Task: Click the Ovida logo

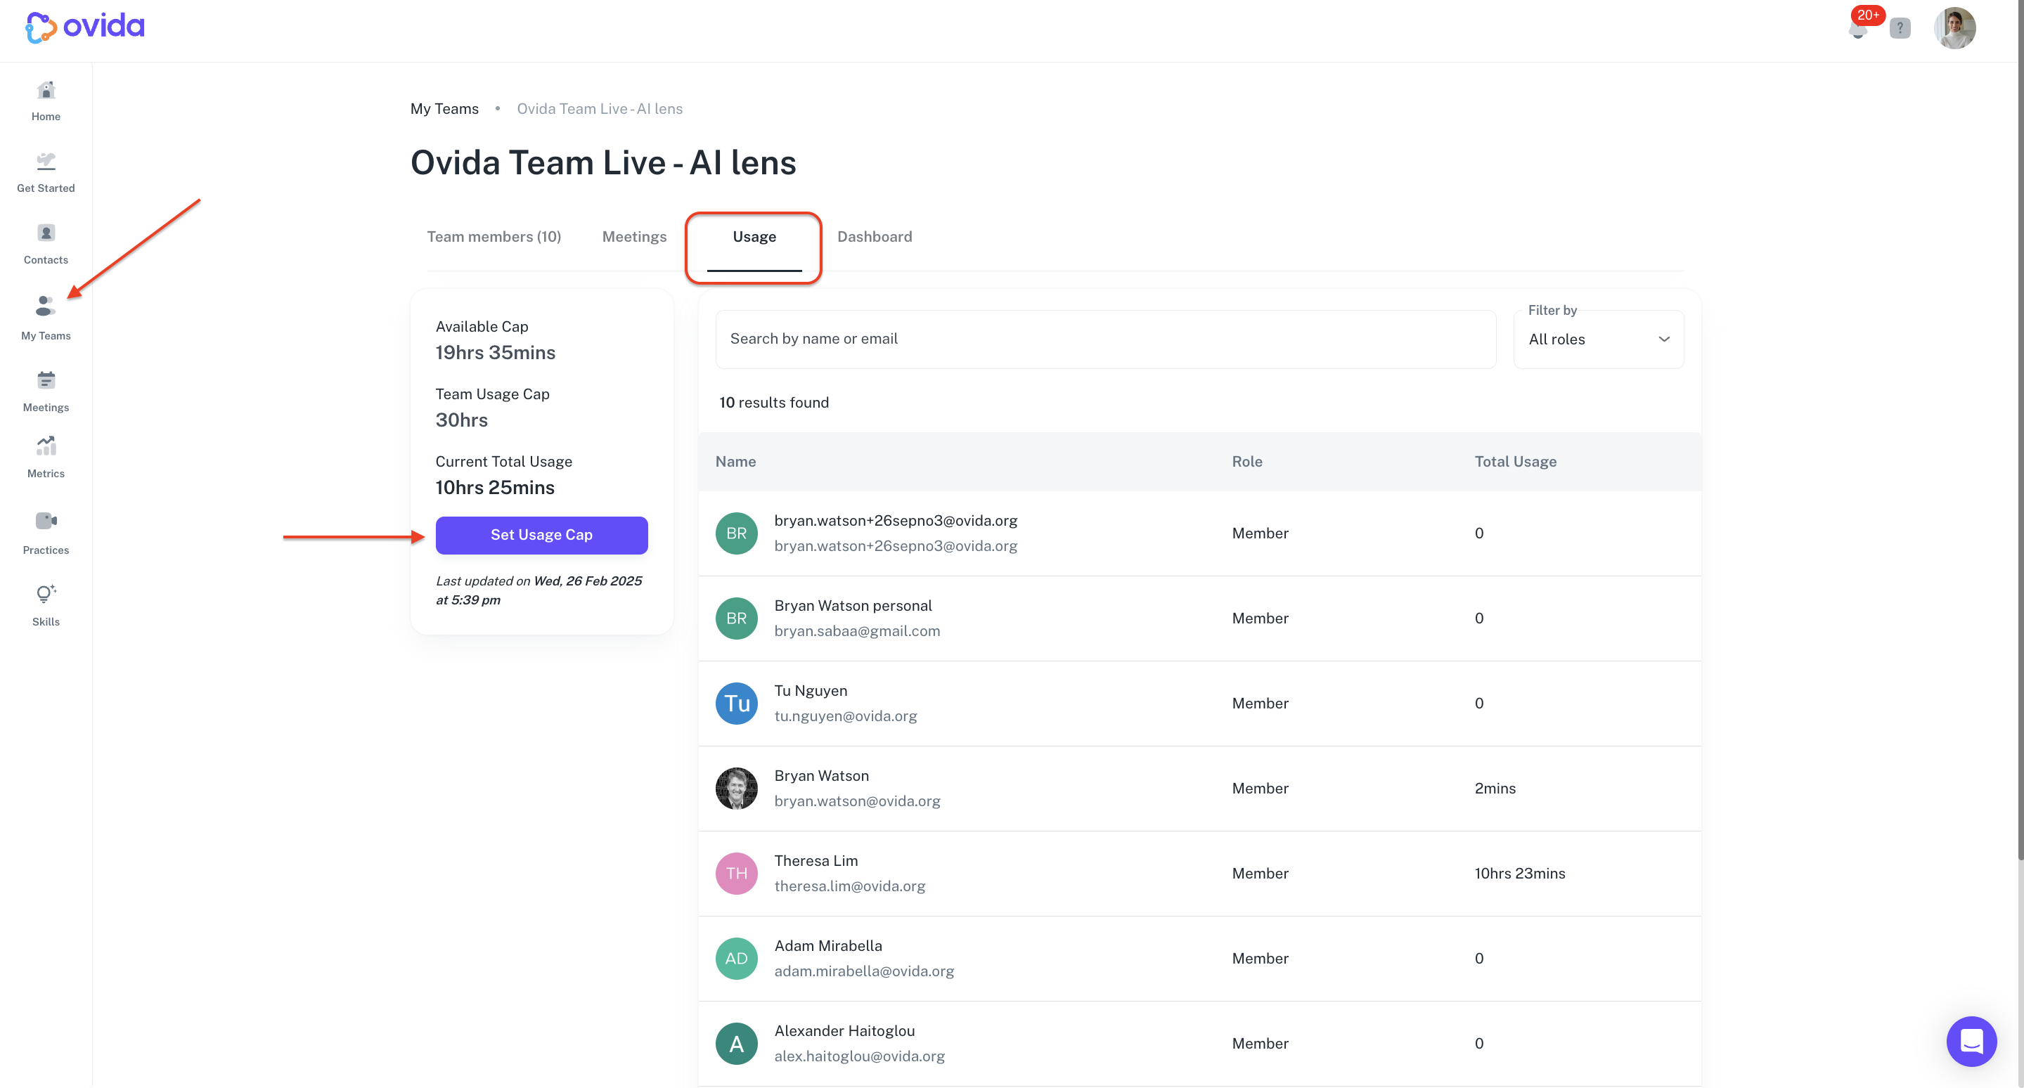Action: (85, 27)
